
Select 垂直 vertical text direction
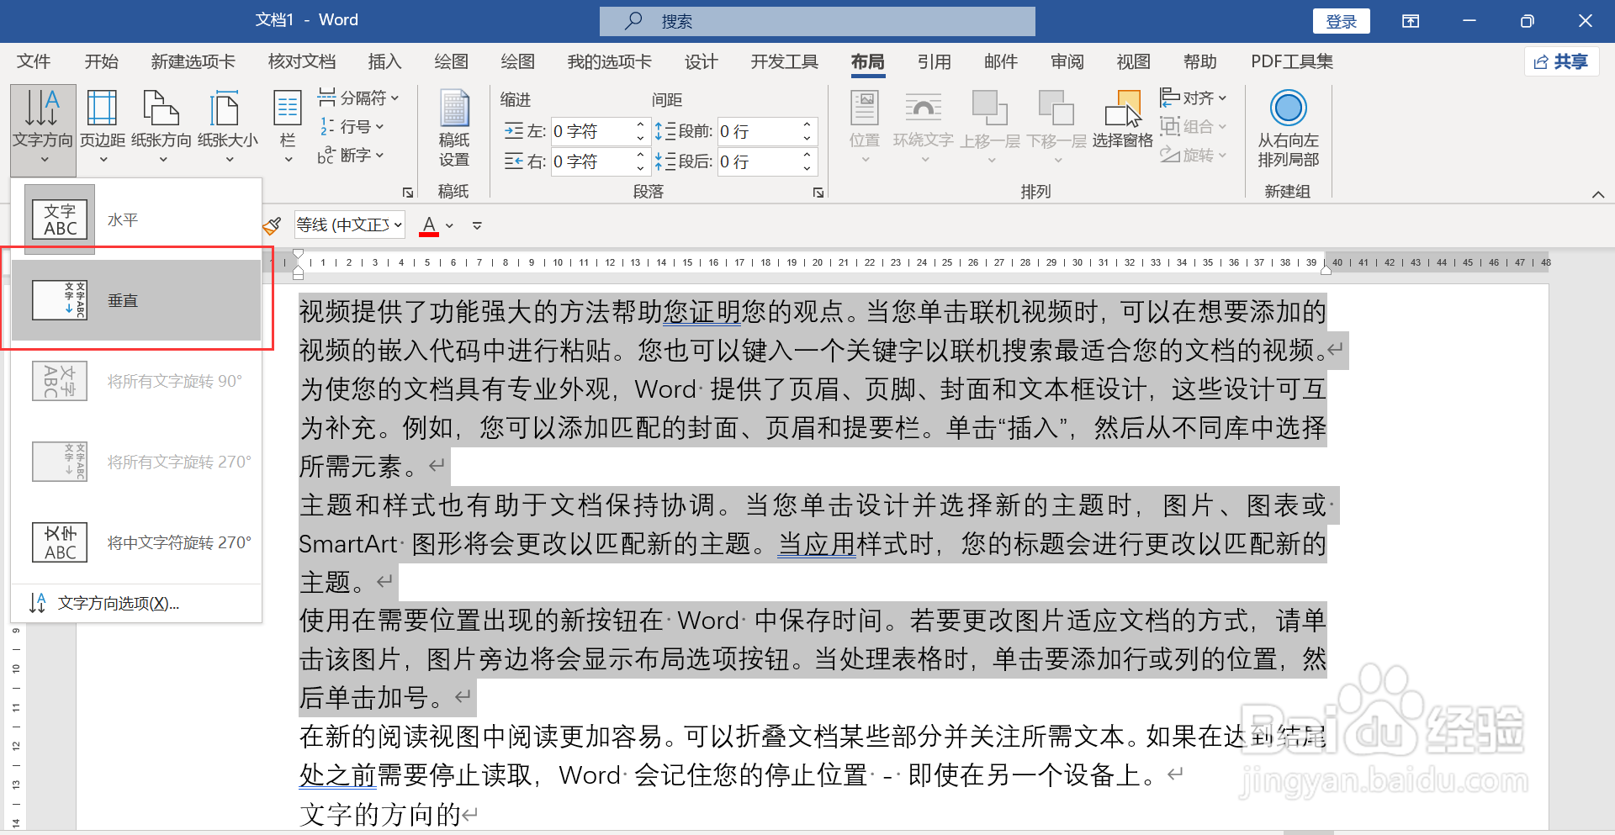pos(136,300)
